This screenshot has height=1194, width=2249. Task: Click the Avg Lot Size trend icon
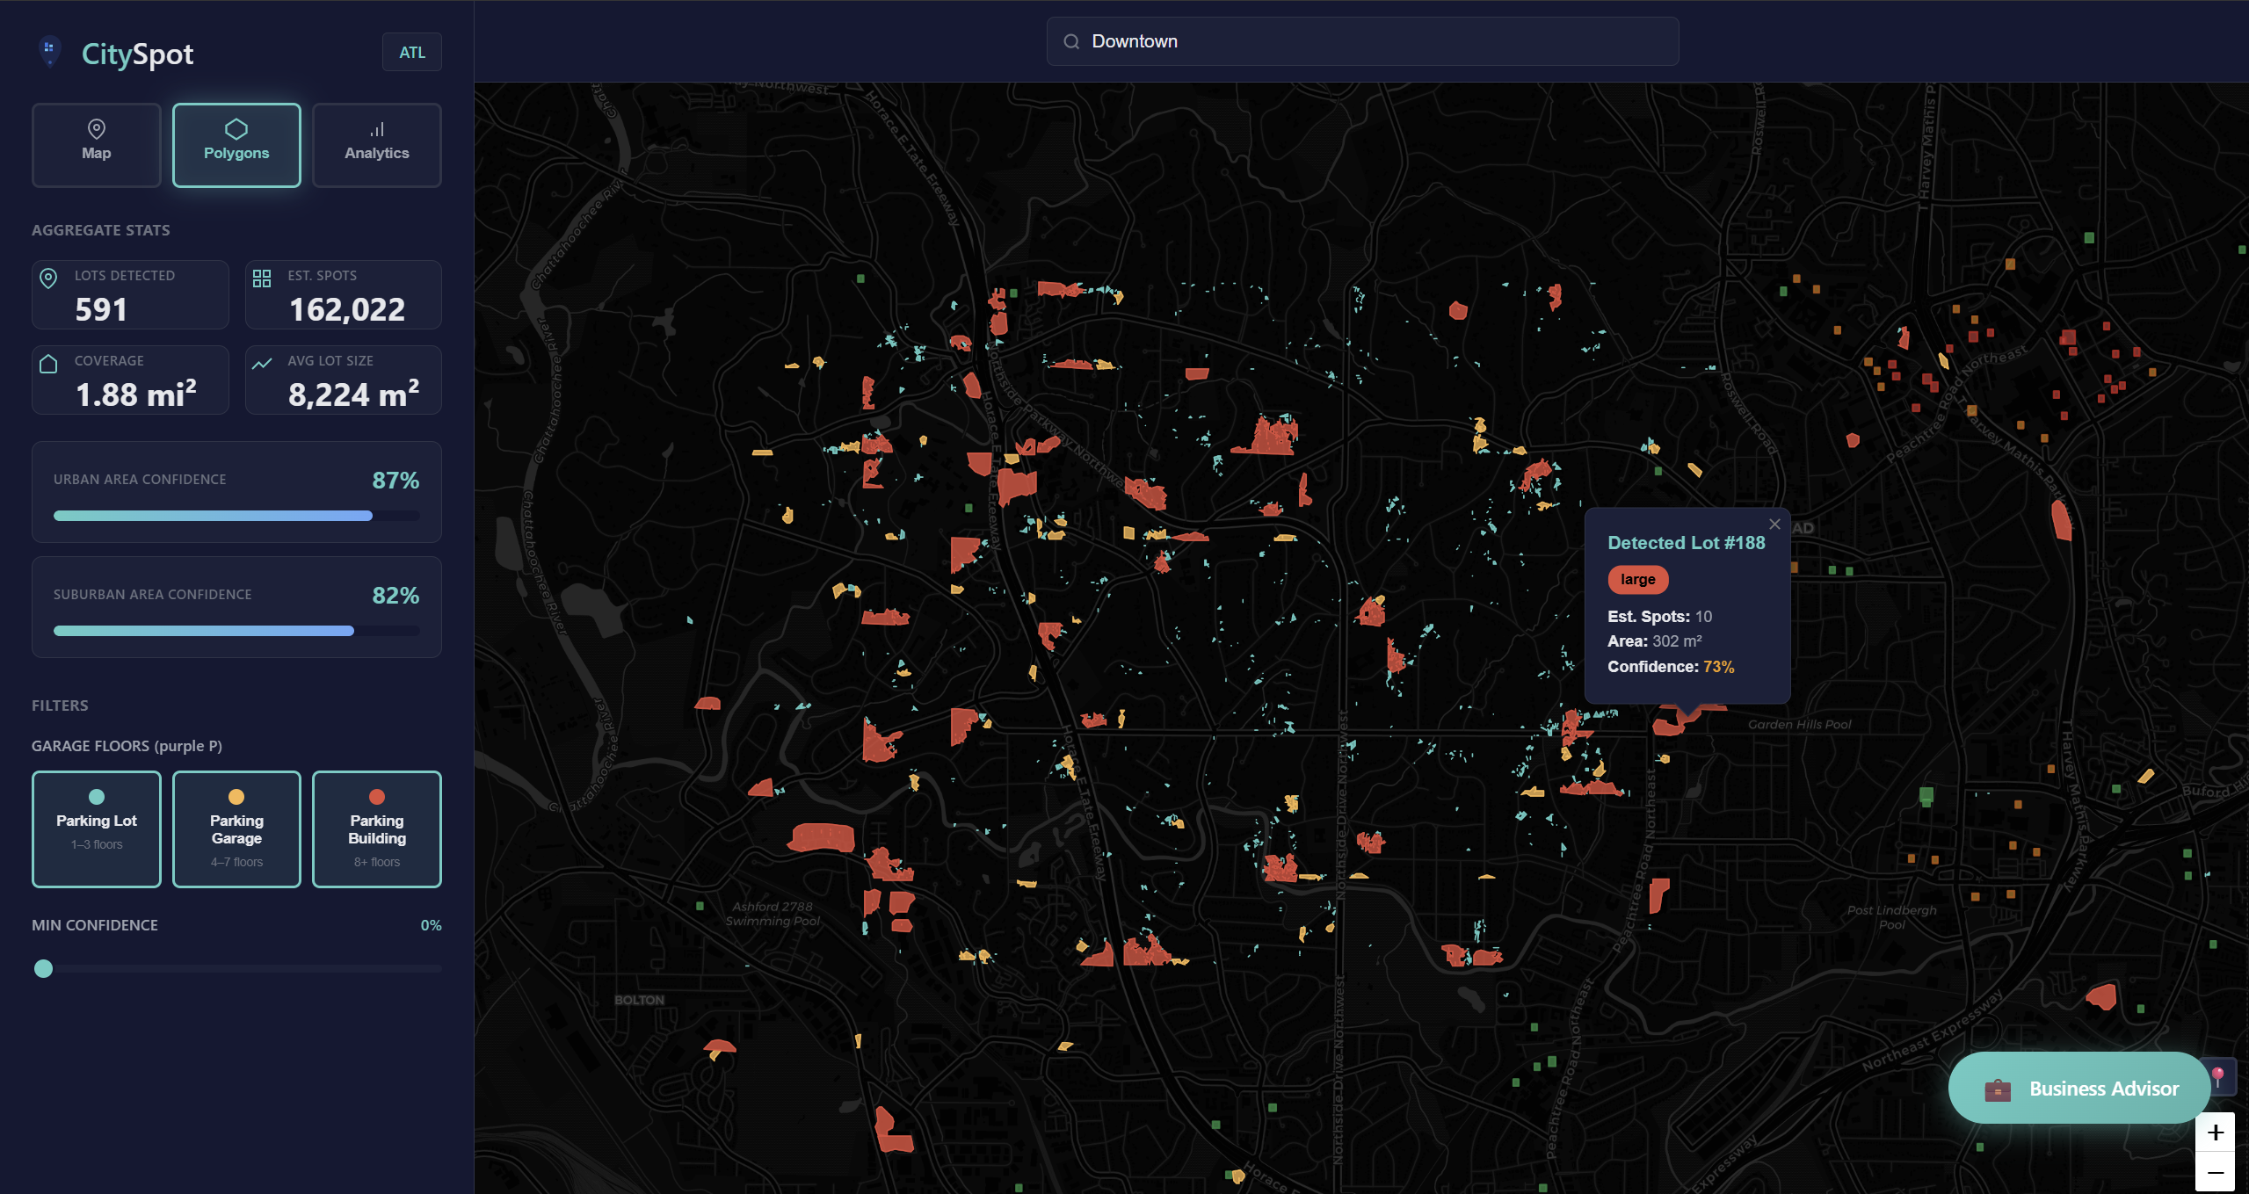pos(262,364)
